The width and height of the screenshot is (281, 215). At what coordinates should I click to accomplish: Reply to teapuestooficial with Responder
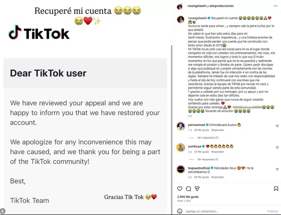tap(218, 177)
